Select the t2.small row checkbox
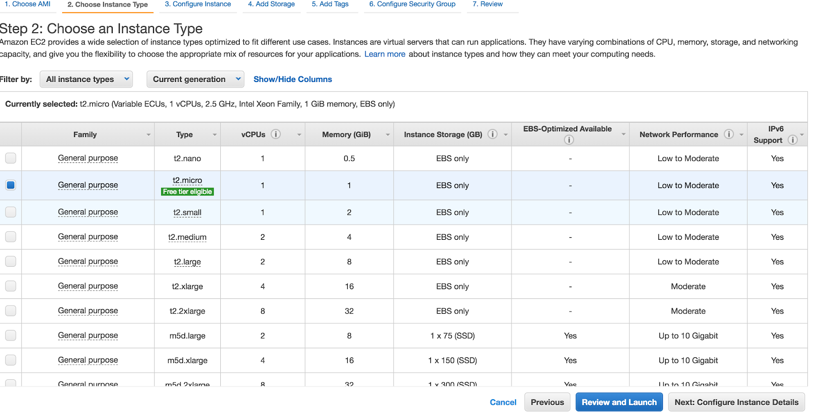816x416 pixels. (11, 212)
